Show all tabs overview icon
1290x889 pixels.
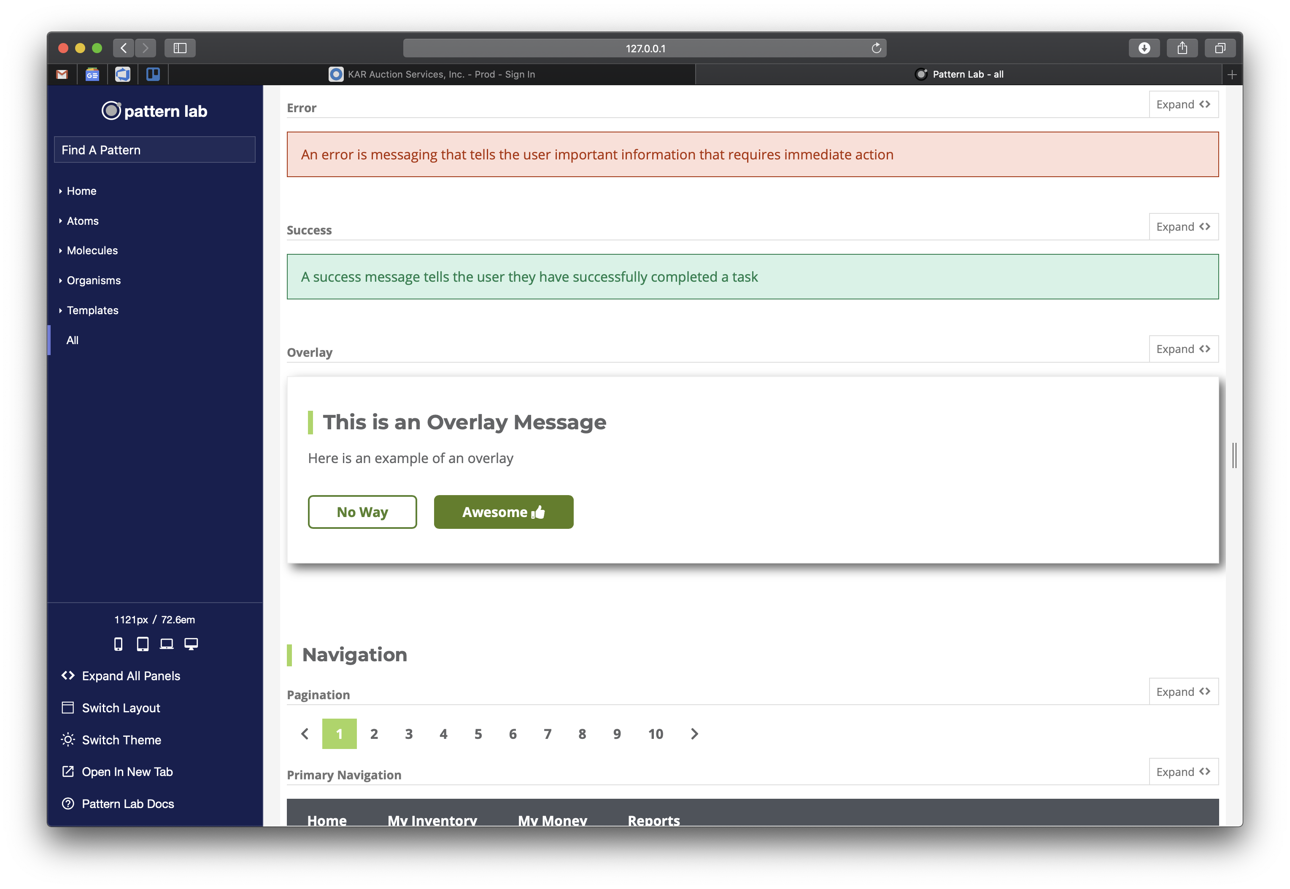click(1220, 48)
